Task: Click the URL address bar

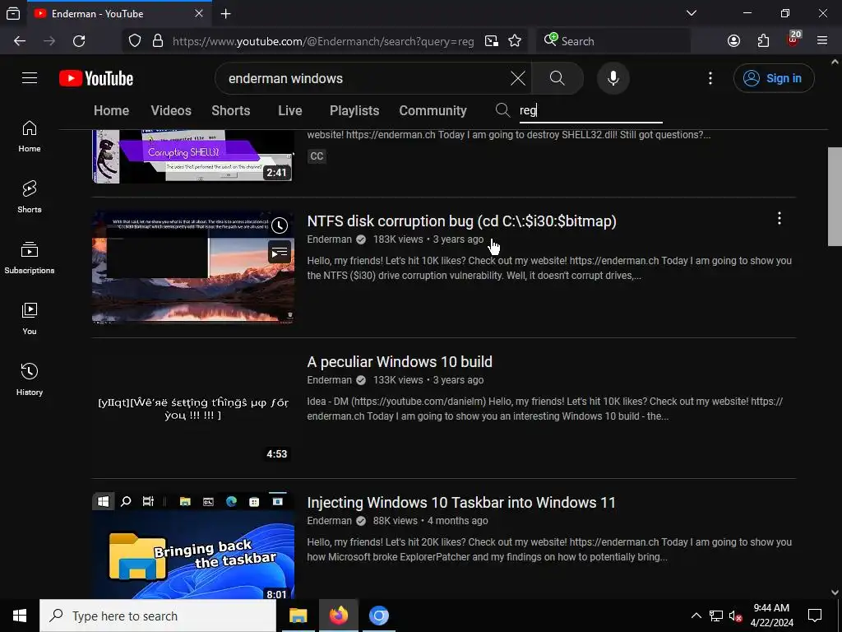Action: coord(322,41)
